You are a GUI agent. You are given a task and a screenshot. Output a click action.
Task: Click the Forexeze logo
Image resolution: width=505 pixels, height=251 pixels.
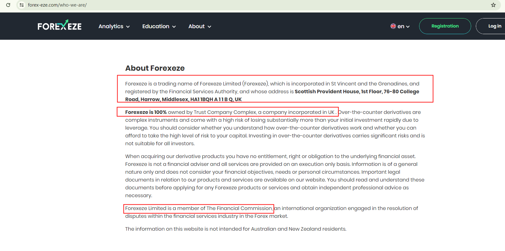tap(60, 26)
